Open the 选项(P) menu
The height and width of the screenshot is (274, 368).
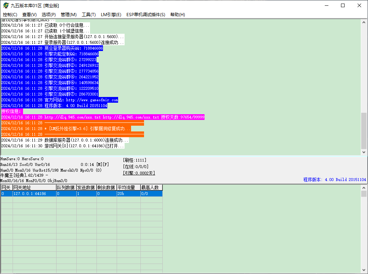tap(49, 15)
